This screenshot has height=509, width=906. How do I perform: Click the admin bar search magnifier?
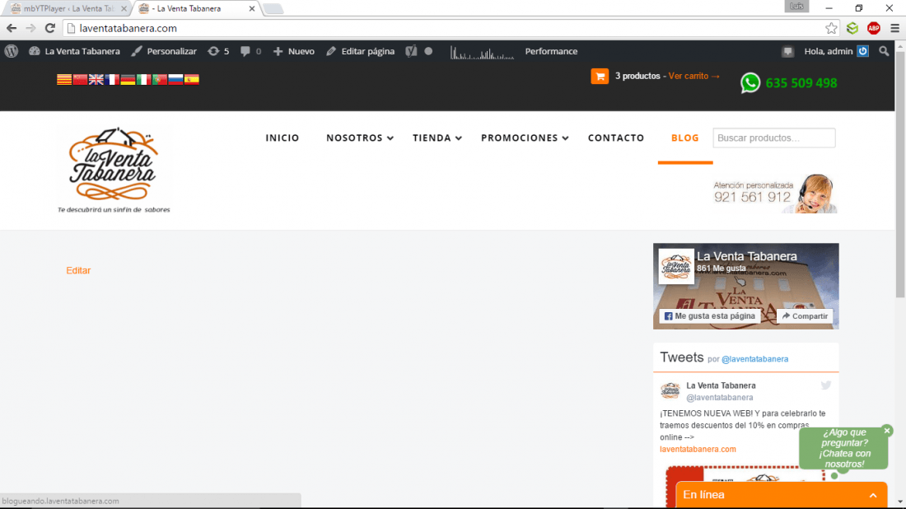884,51
